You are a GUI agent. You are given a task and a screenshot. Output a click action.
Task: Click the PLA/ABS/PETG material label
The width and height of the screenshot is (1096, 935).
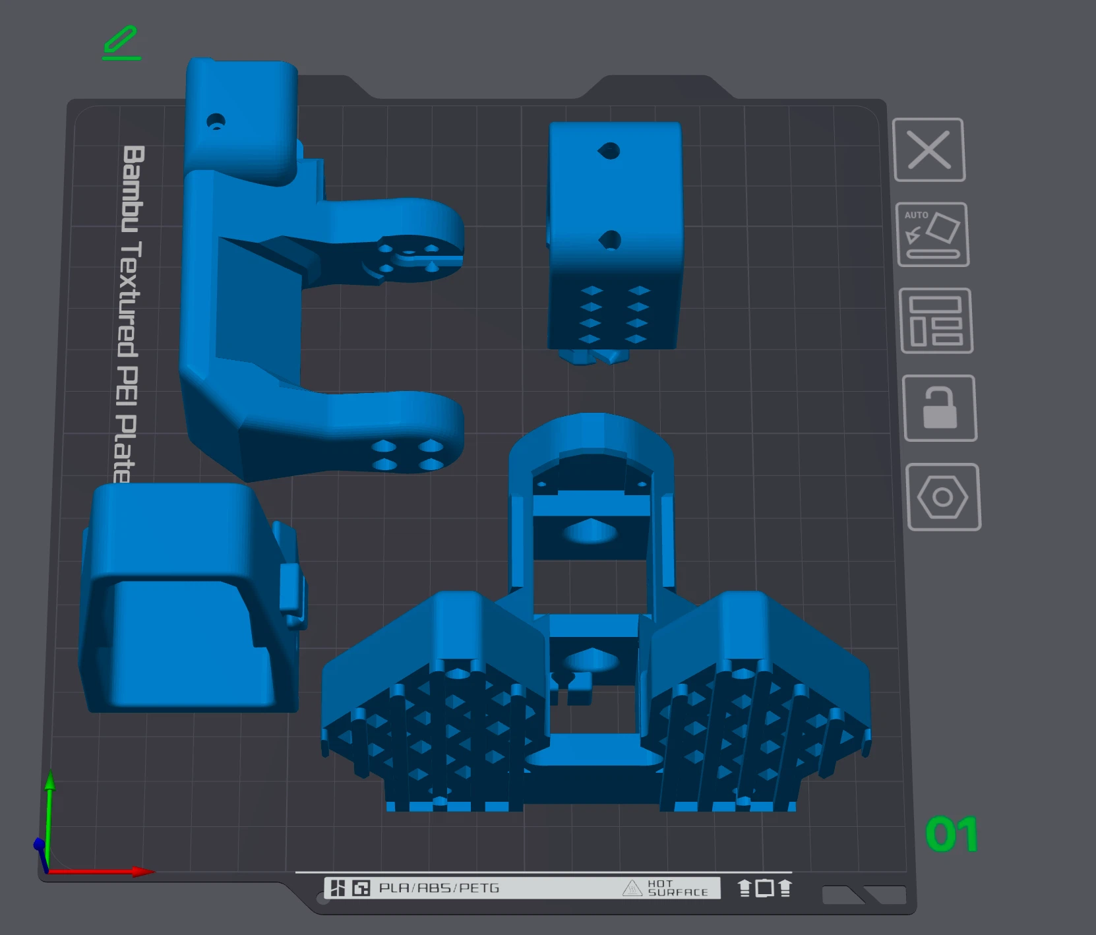coord(439,888)
